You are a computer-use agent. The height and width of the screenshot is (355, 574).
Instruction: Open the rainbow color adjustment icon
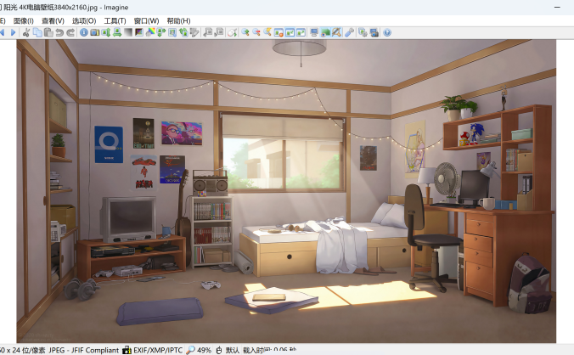point(150,32)
